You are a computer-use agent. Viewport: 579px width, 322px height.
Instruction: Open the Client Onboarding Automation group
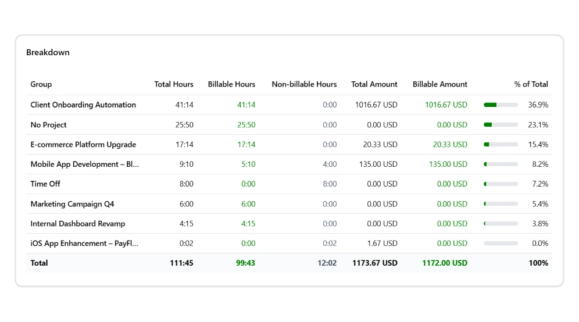83,105
